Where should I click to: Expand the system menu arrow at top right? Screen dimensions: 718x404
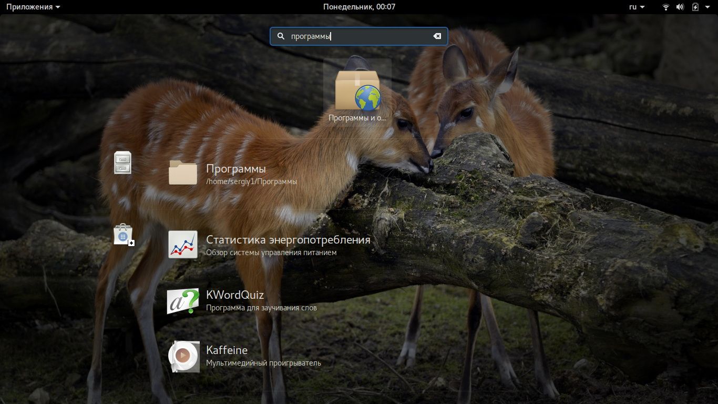coord(709,7)
